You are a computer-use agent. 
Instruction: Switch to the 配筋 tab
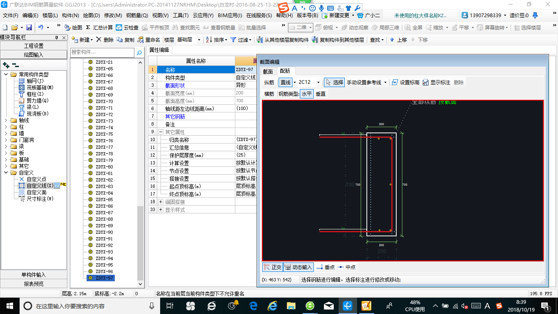pos(285,71)
